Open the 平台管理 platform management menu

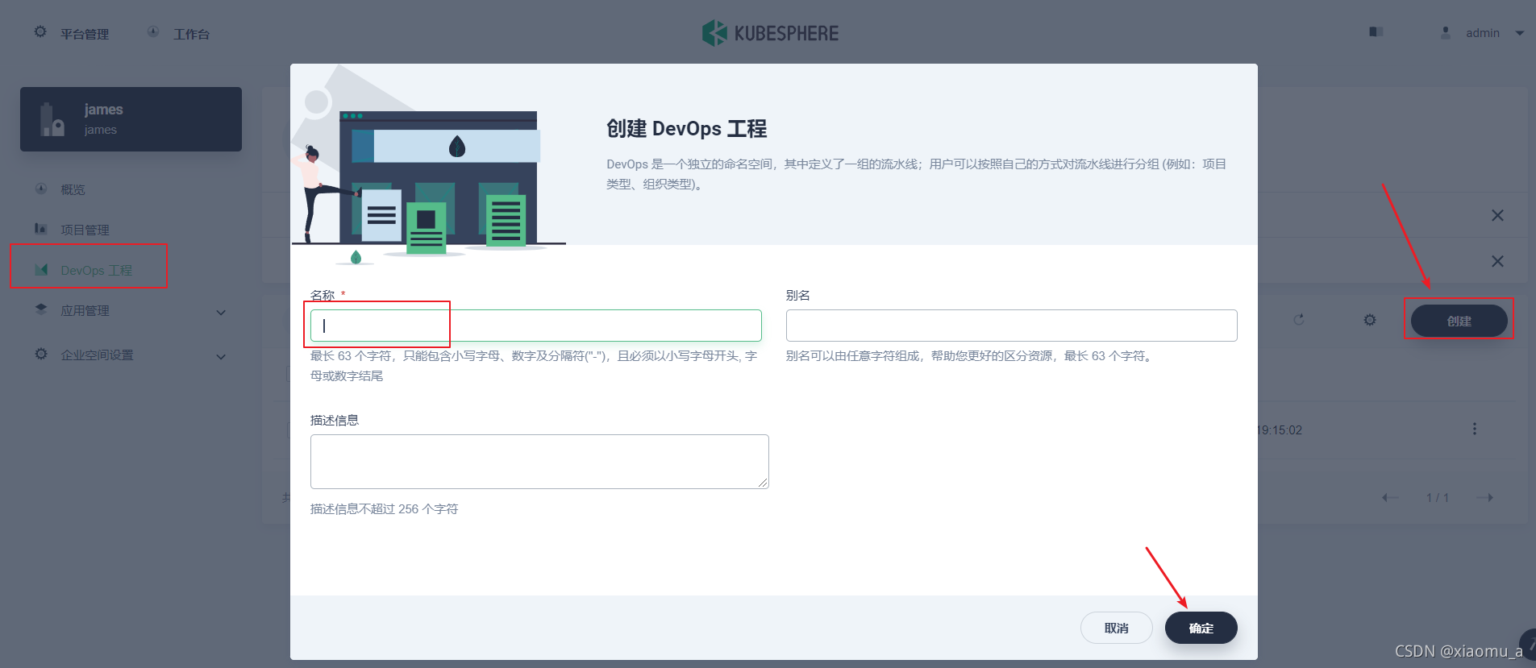tap(71, 33)
